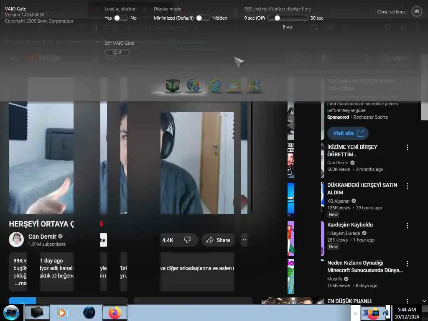Launch Windows Media Player from taskbar

tap(62, 313)
